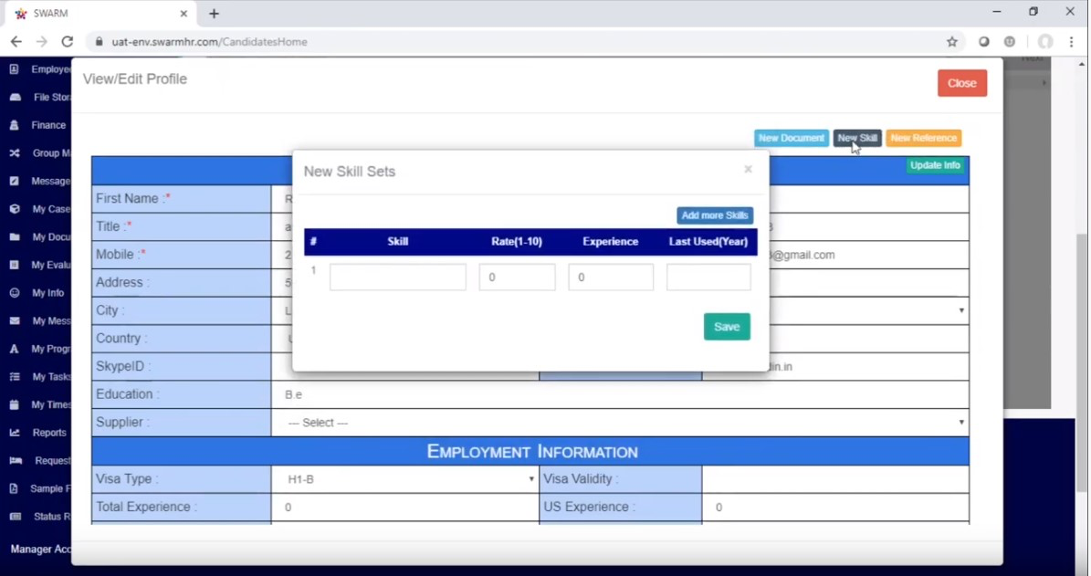Save the new skill entry
The height and width of the screenshot is (576, 1091).
pyautogui.click(x=726, y=326)
